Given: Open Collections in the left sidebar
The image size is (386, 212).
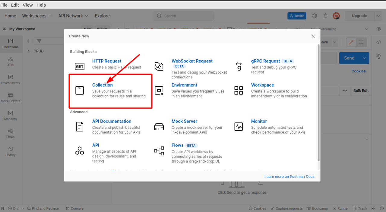Looking at the screenshot, I should (11, 44).
